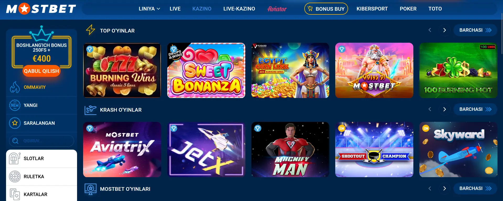The image size is (503, 201).
Task: Click the NEW badge icon beside Yangi
Action: point(15,105)
